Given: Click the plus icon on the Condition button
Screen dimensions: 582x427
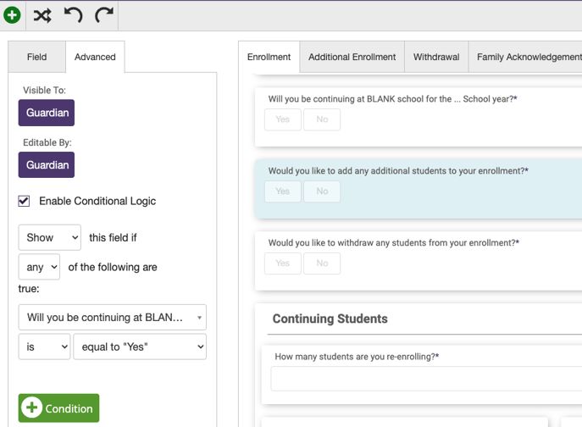Looking at the screenshot, I should point(31,408).
